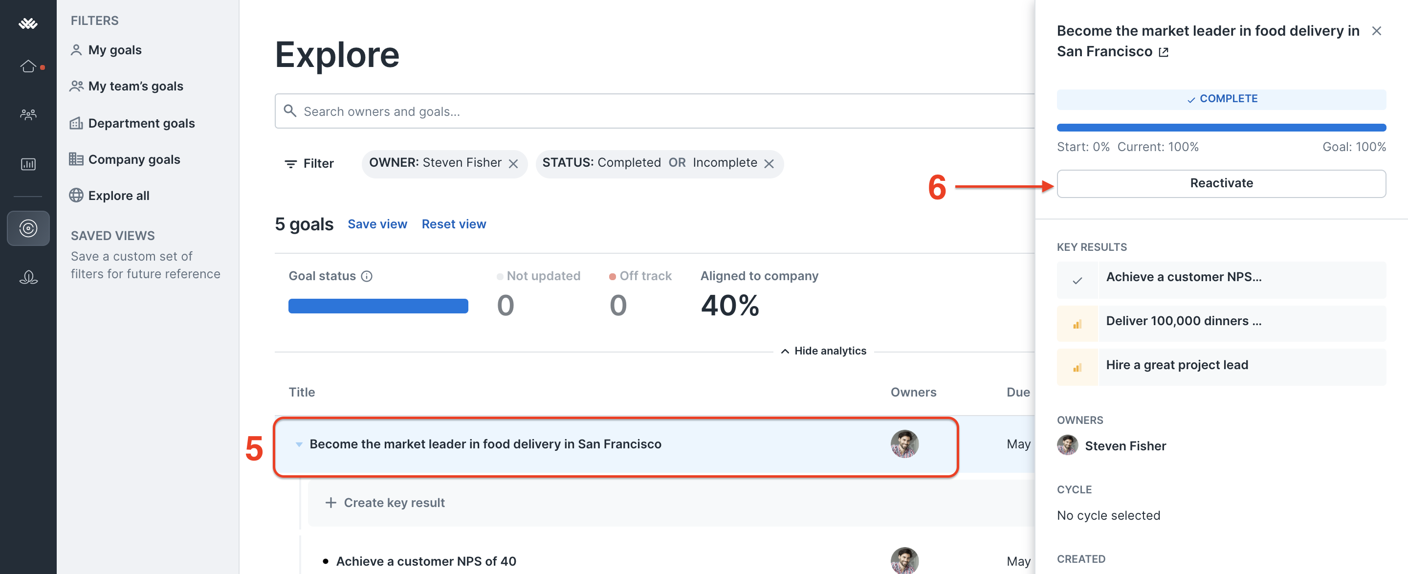The width and height of the screenshot is (1408, 574).
Task: Click the side panel goal title
Action: (1208, 41)
